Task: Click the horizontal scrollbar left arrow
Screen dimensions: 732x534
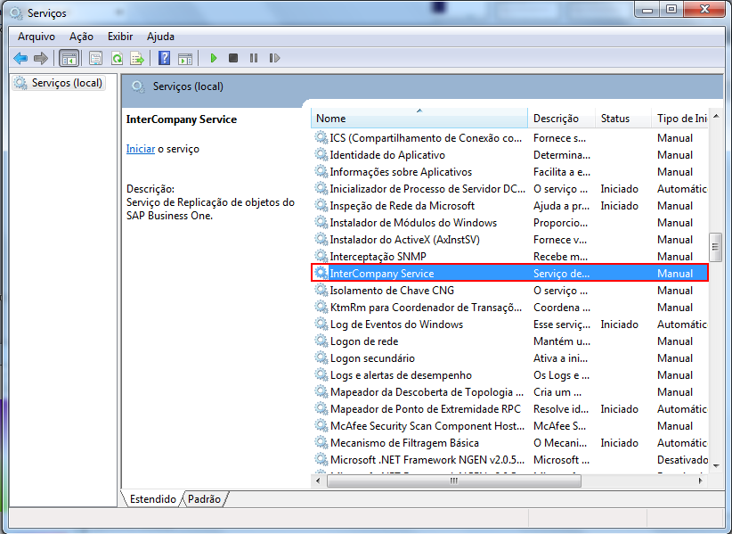Action: coord(319,481)
